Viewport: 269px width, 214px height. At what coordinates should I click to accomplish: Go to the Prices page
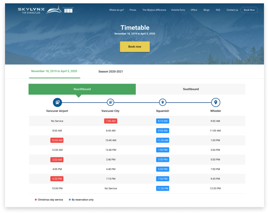point(133,10)
